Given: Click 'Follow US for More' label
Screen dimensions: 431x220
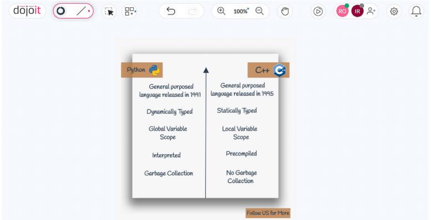Looking at the screenshot, I should 268,213.
